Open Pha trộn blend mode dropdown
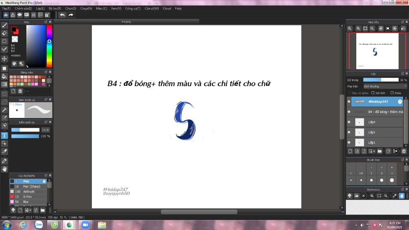The image size is (409, 230). pyautogui.click(x=385, y=86)
